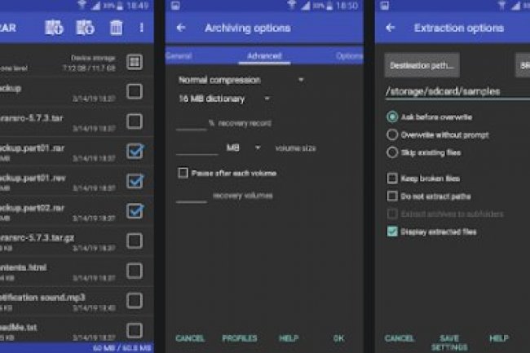Tap Help in Archiving options
The image size is (530, 353).
click(x=289, y=338)
